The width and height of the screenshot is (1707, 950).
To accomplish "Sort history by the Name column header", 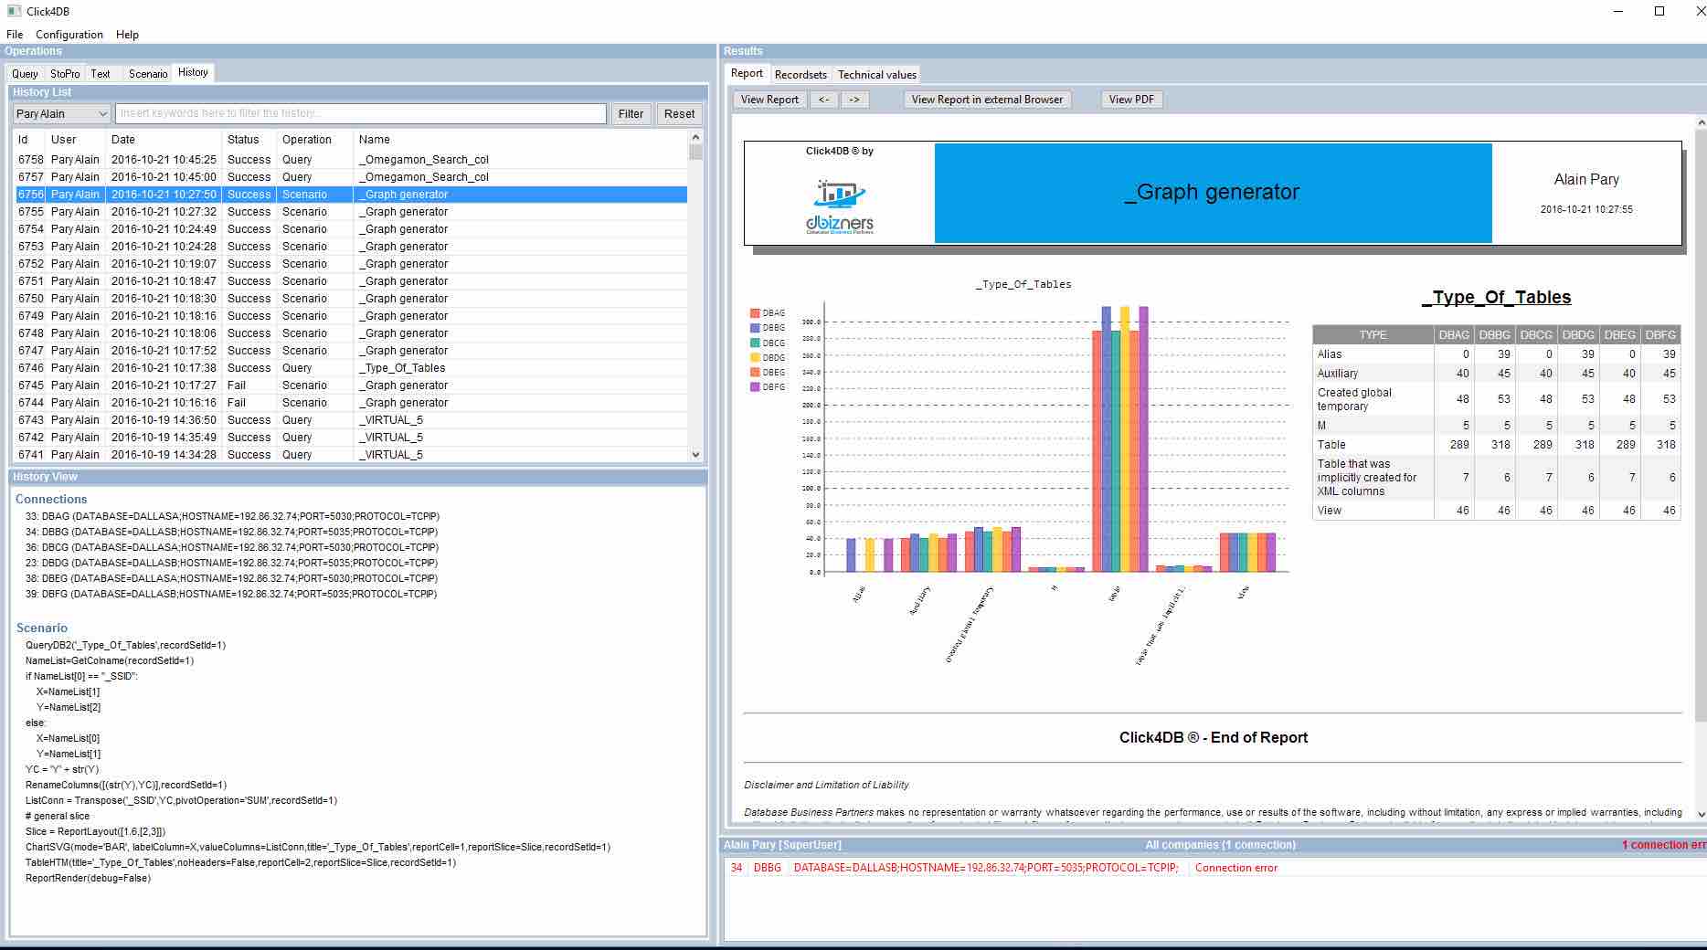I will pyautogui.click(x=521, y=140).
